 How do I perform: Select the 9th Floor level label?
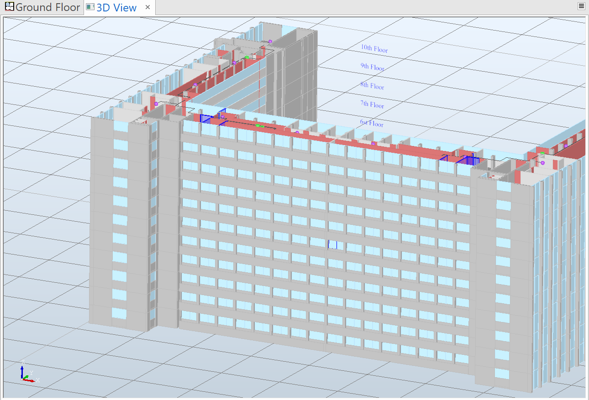(372, 67)
